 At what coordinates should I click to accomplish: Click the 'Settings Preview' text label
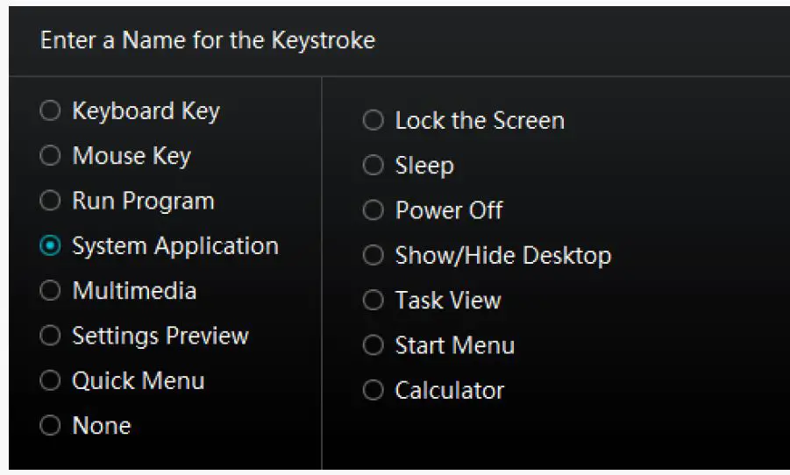click(x=160, y=336)
